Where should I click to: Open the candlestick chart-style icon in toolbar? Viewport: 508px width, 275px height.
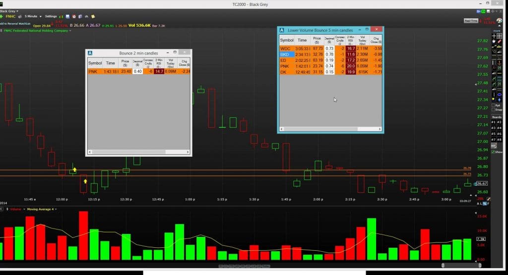coord(61,16)
